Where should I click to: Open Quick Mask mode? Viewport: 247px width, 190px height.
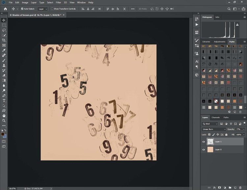pyautogui.click(x=4, y=142)
